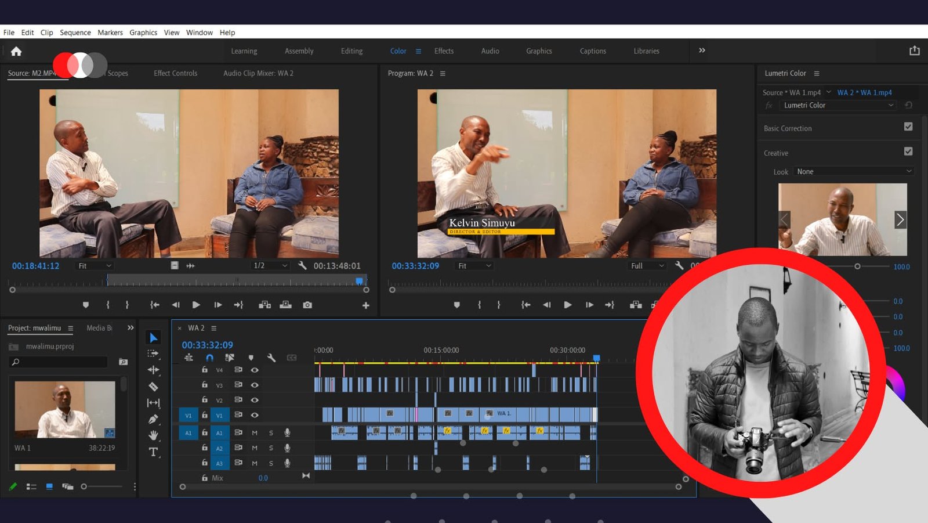928x523 pixels.
Task: Uncheck the Creative section checkbox
Action: pos(908,152)
